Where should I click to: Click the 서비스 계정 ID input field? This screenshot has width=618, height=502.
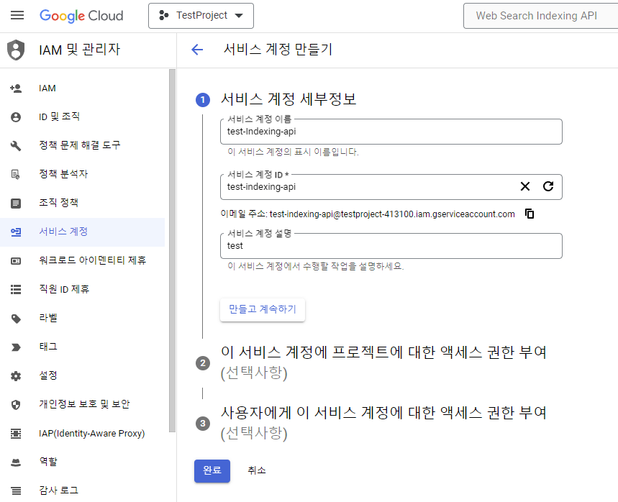tap(391, 187)
